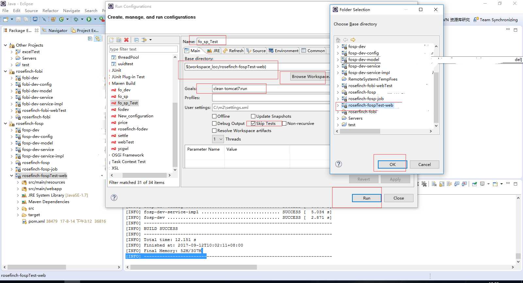Click the Browse Workspace button
The image size is (523, 283).
(x=310, y=77)
